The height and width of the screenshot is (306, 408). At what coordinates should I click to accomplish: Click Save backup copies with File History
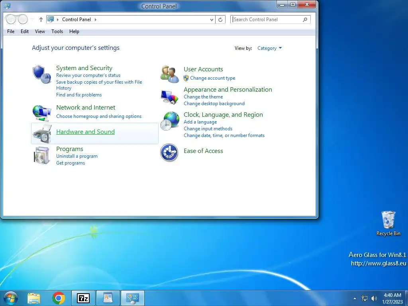tap(99, 85)
